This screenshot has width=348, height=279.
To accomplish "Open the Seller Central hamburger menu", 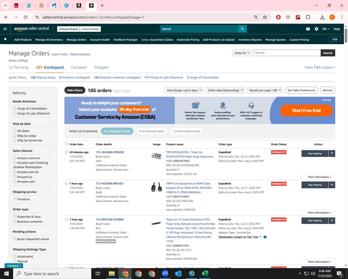I will (5, 29).
